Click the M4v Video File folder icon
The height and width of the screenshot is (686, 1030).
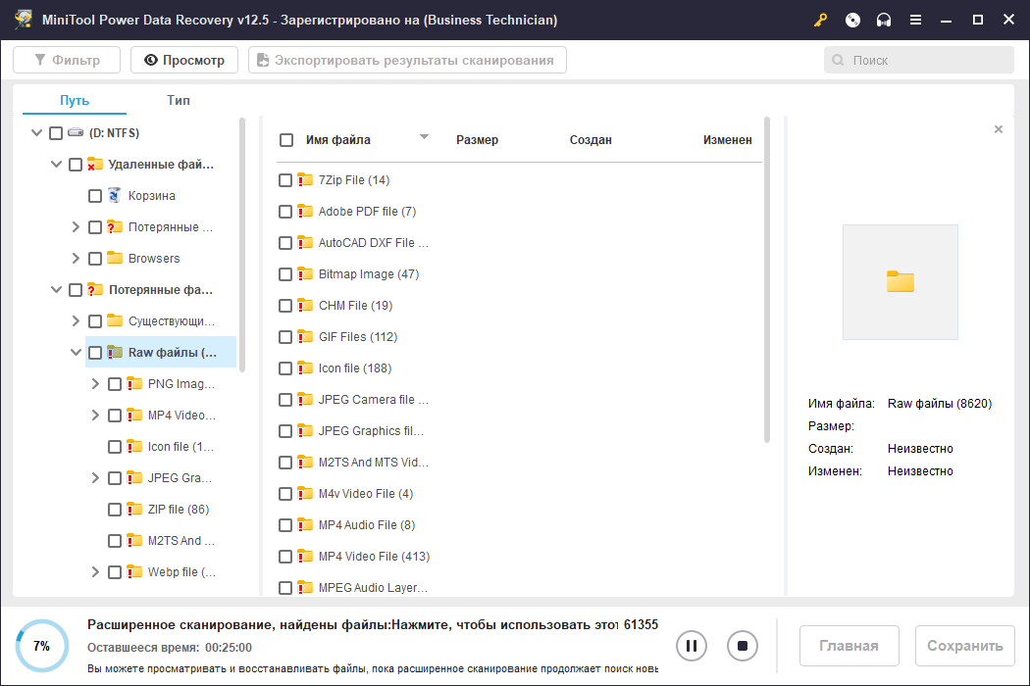click(305, 493)
